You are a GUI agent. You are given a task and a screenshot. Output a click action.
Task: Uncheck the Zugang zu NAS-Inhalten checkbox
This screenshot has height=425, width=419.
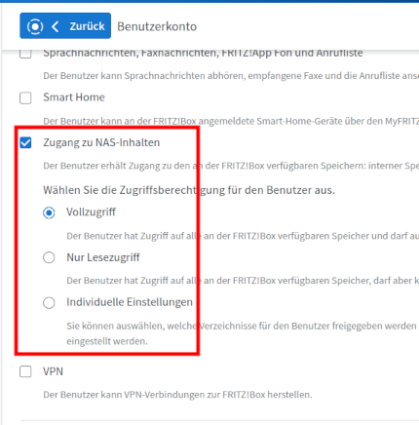[25, 142]
